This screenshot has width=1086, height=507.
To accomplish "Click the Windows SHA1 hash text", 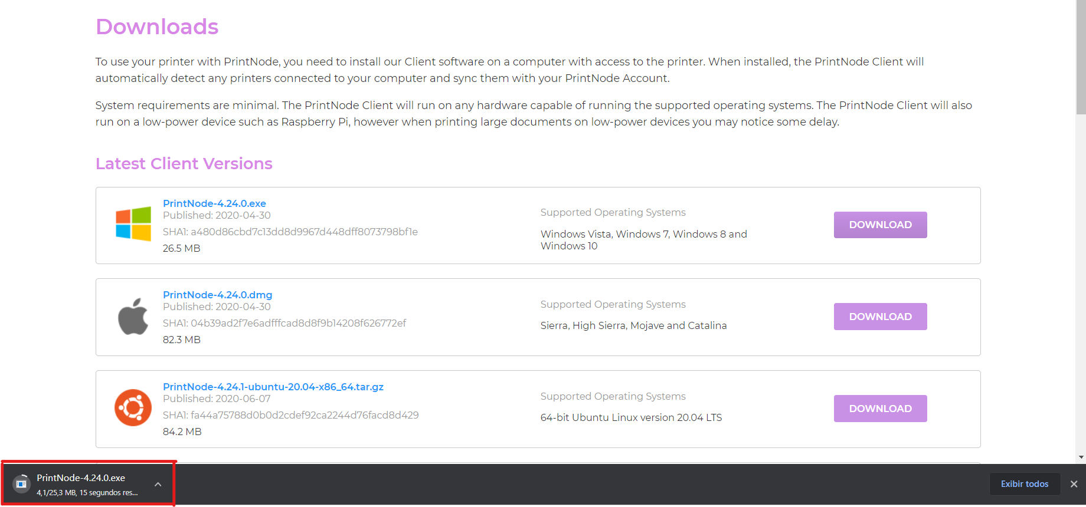I will pyautogui.click(x=290, y=232).
